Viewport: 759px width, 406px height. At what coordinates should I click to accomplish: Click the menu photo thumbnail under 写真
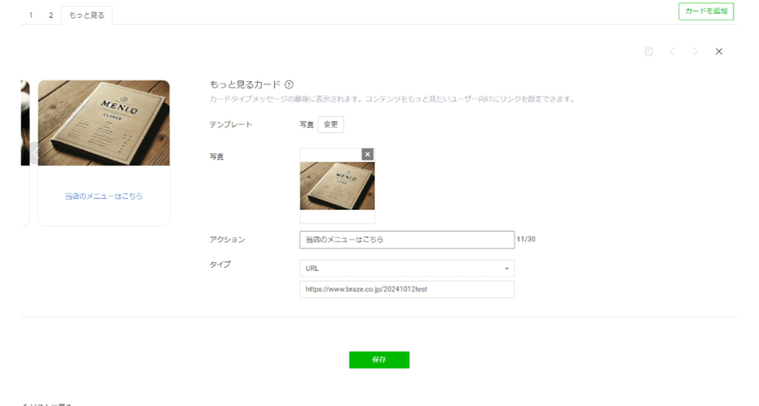pyautogui.click(x=337, y=186)
